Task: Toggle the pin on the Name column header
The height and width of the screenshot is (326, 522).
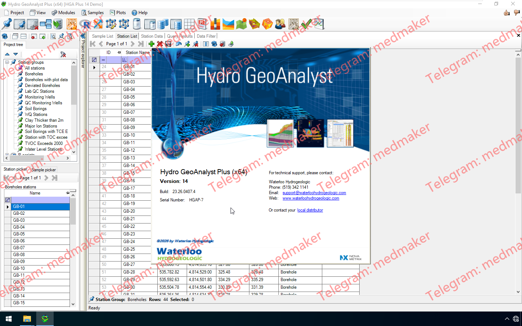Action: 68,193
